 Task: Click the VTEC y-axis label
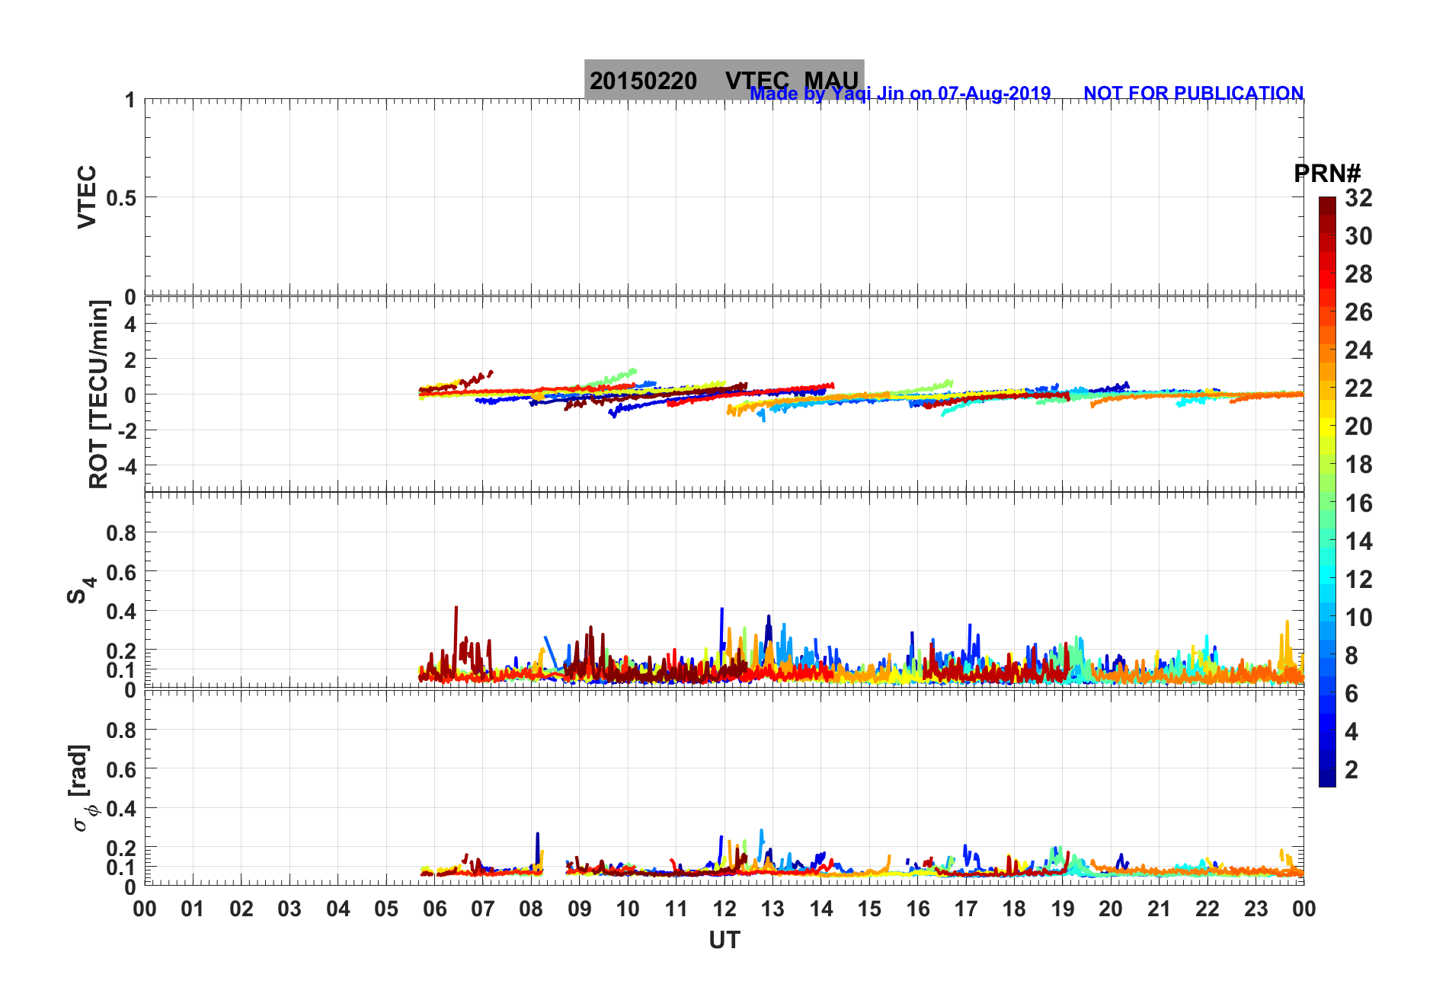coord(87,196)
